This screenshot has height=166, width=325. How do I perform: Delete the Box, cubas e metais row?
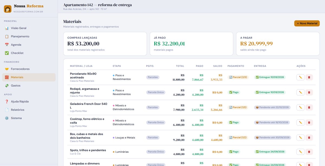click(x=309, y=138)
